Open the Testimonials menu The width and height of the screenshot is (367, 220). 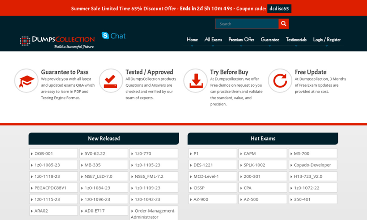pyautogui.click(x=296, y=40)
